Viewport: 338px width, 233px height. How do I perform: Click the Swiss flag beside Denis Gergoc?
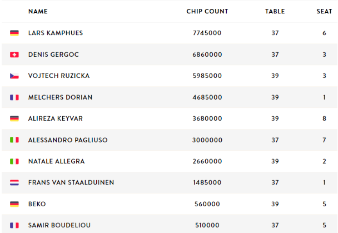pos(14,54)
